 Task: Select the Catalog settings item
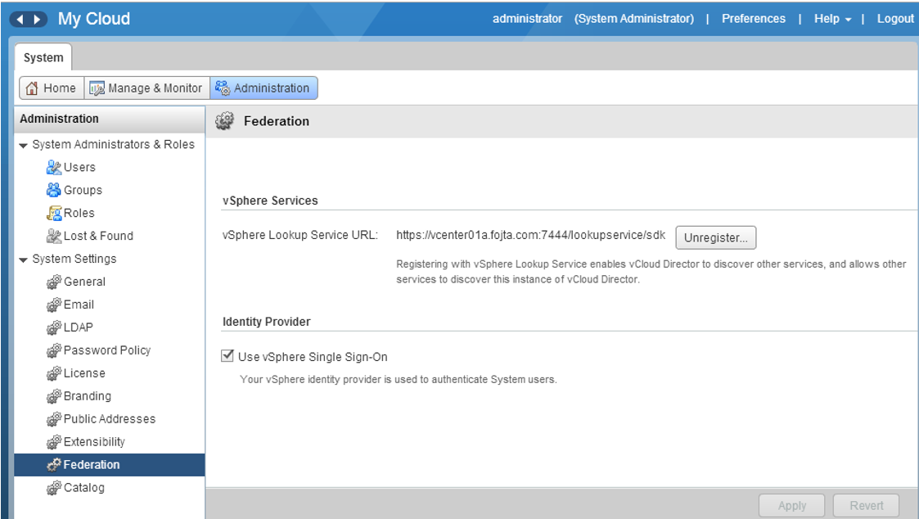[x=84, y=488]
